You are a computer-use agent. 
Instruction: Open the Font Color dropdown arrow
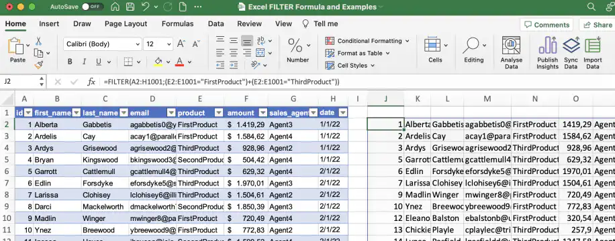point(189,62)
